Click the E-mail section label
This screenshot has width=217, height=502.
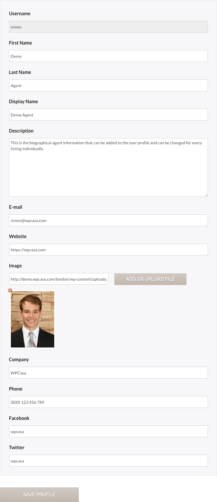16,207
